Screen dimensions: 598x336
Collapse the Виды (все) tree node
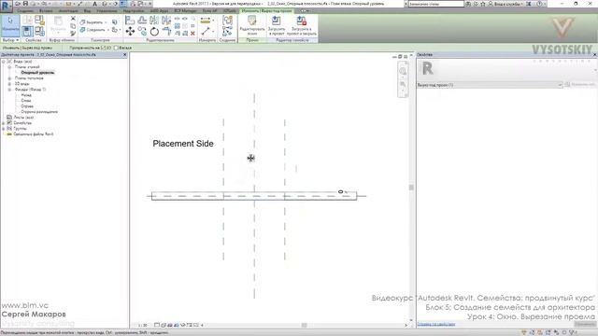4,62
